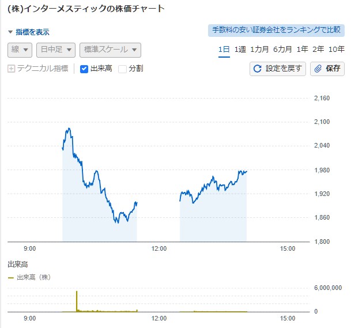Click the 出来高（株） legend entry
351x328 pixels.
[29, 277]
